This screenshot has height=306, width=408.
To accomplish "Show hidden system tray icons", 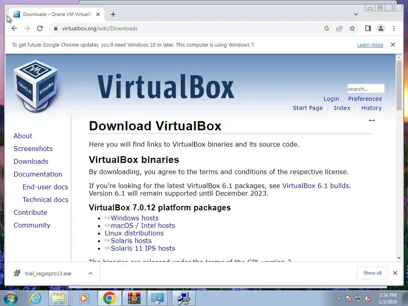I will tap(339, 298).
